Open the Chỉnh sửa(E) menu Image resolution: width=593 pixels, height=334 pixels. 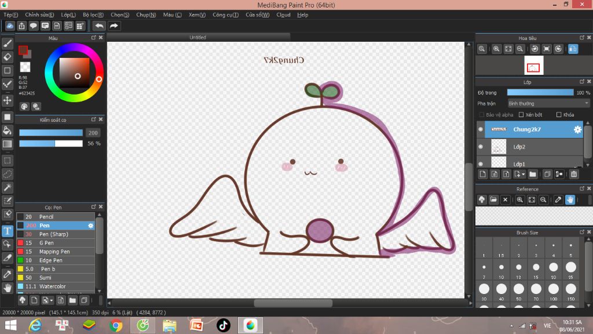(39, 14)
